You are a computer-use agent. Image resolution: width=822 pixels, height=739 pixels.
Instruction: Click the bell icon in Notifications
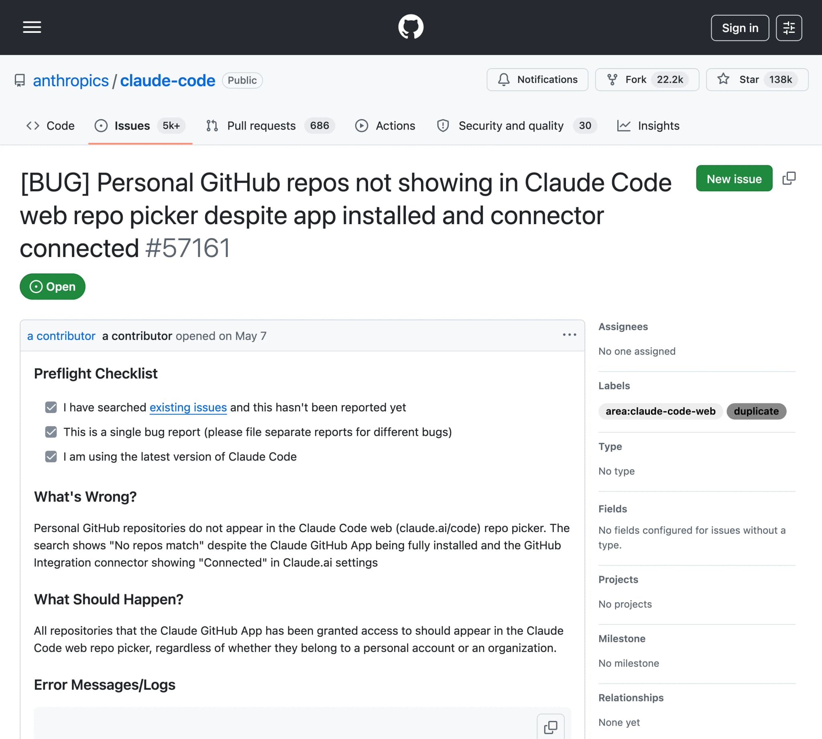[503, 79]
